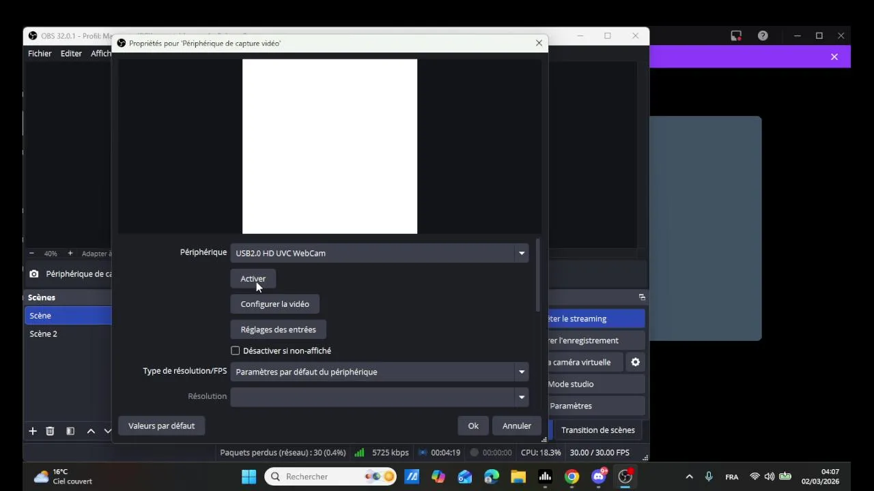Click the 40% zoom level text
The image size is (874, 491).
coord(51,254)
